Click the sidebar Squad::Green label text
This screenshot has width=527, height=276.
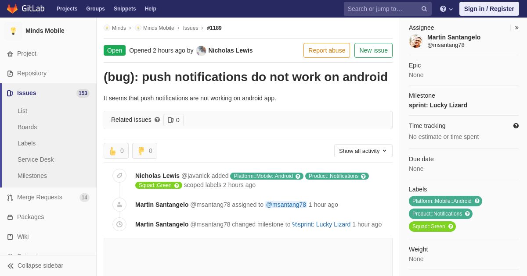[429, 226]
